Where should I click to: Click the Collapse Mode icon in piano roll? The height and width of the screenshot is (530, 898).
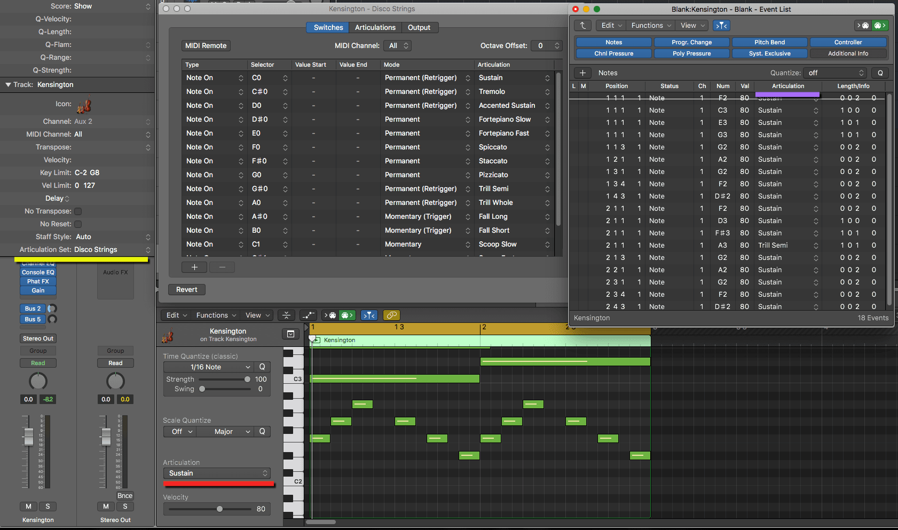coord(286,315)
